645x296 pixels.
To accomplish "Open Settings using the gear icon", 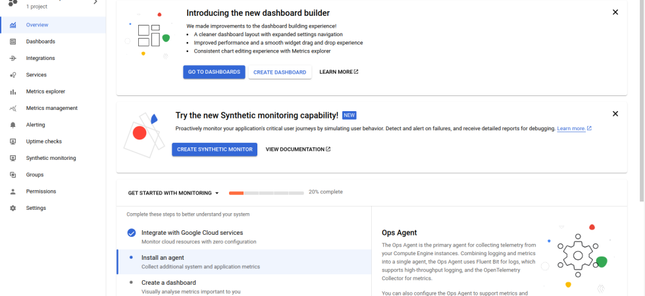I will (x=13, y=208).
